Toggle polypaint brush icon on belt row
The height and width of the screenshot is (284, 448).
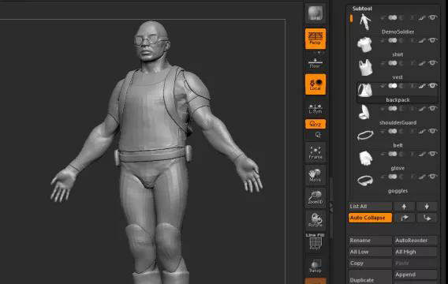tap(422, 131)
